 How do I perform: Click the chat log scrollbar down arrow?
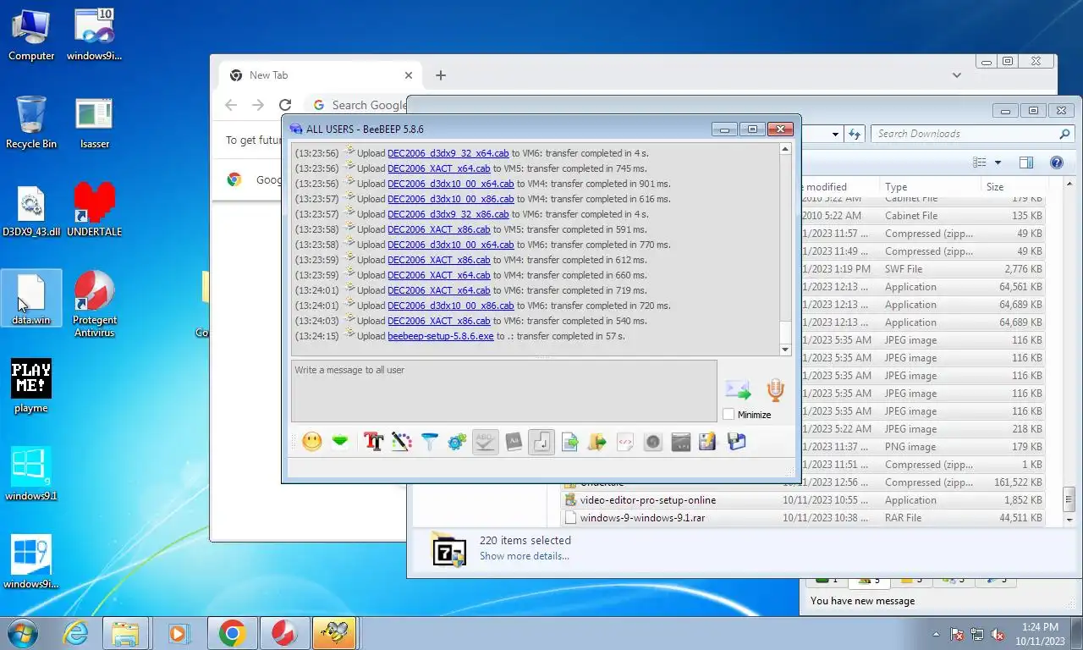pyautogui.click(x=785, y=349)
